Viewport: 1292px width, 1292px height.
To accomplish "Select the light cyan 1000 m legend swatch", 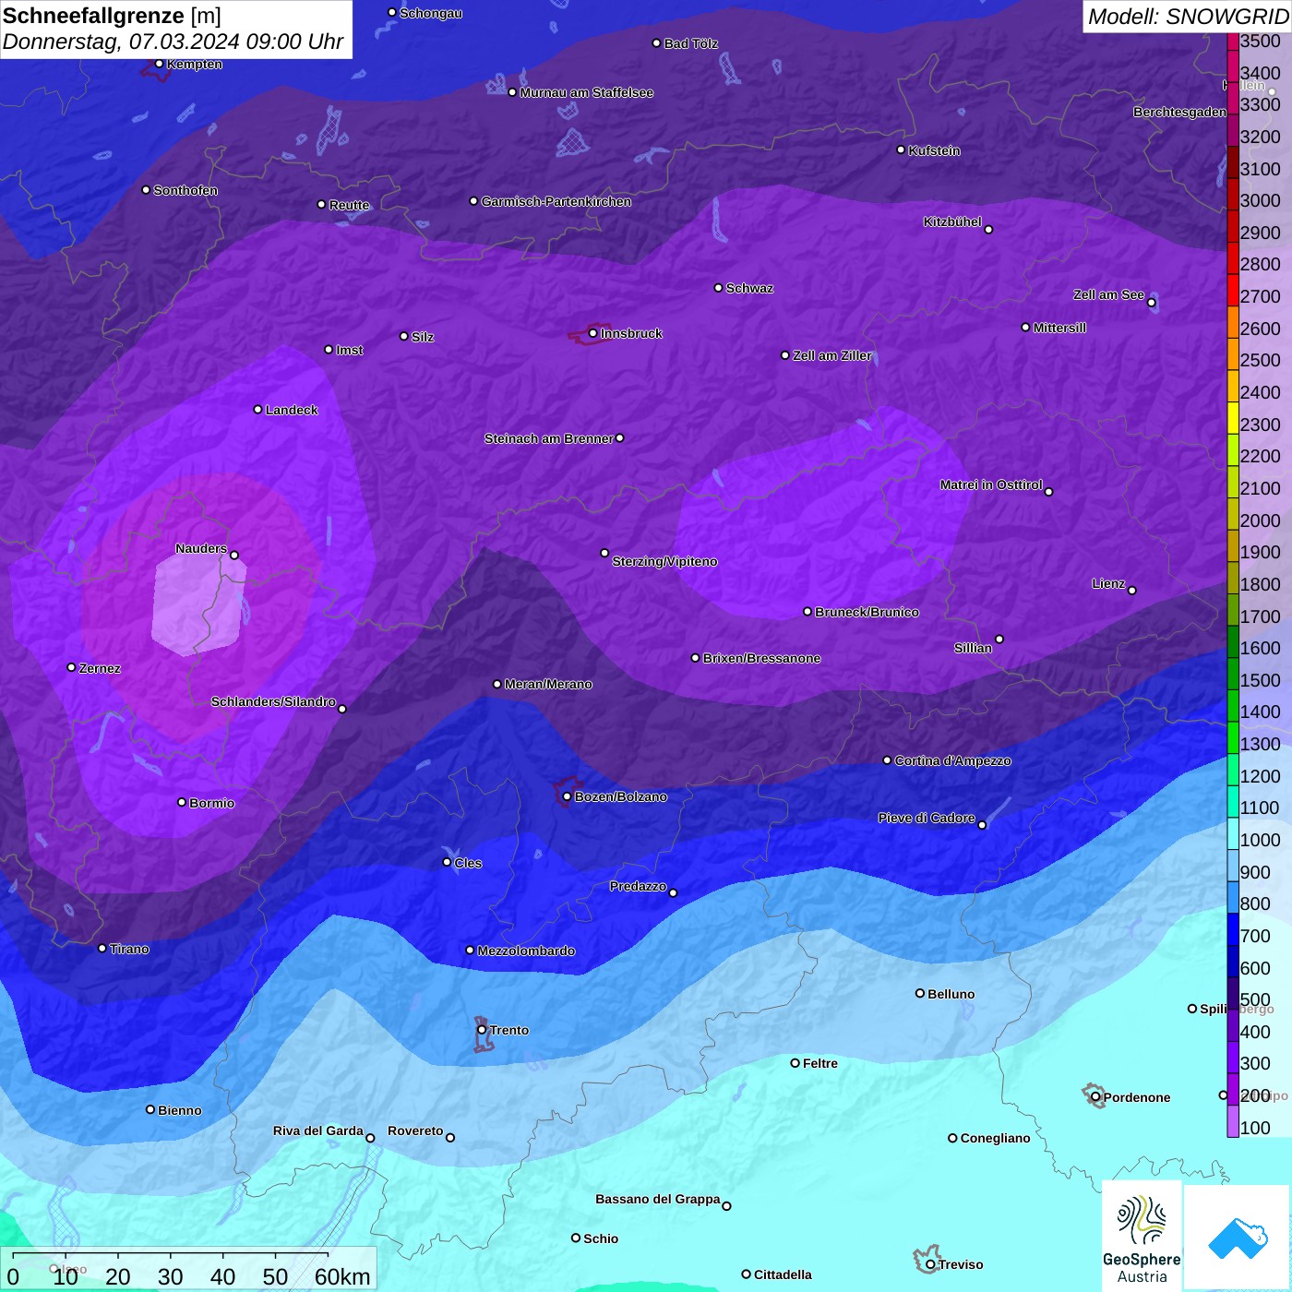I will point(1232,832).
